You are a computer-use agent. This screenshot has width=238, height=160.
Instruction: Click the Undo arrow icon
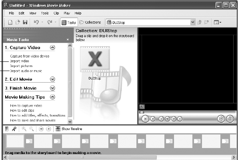point(36,22)
